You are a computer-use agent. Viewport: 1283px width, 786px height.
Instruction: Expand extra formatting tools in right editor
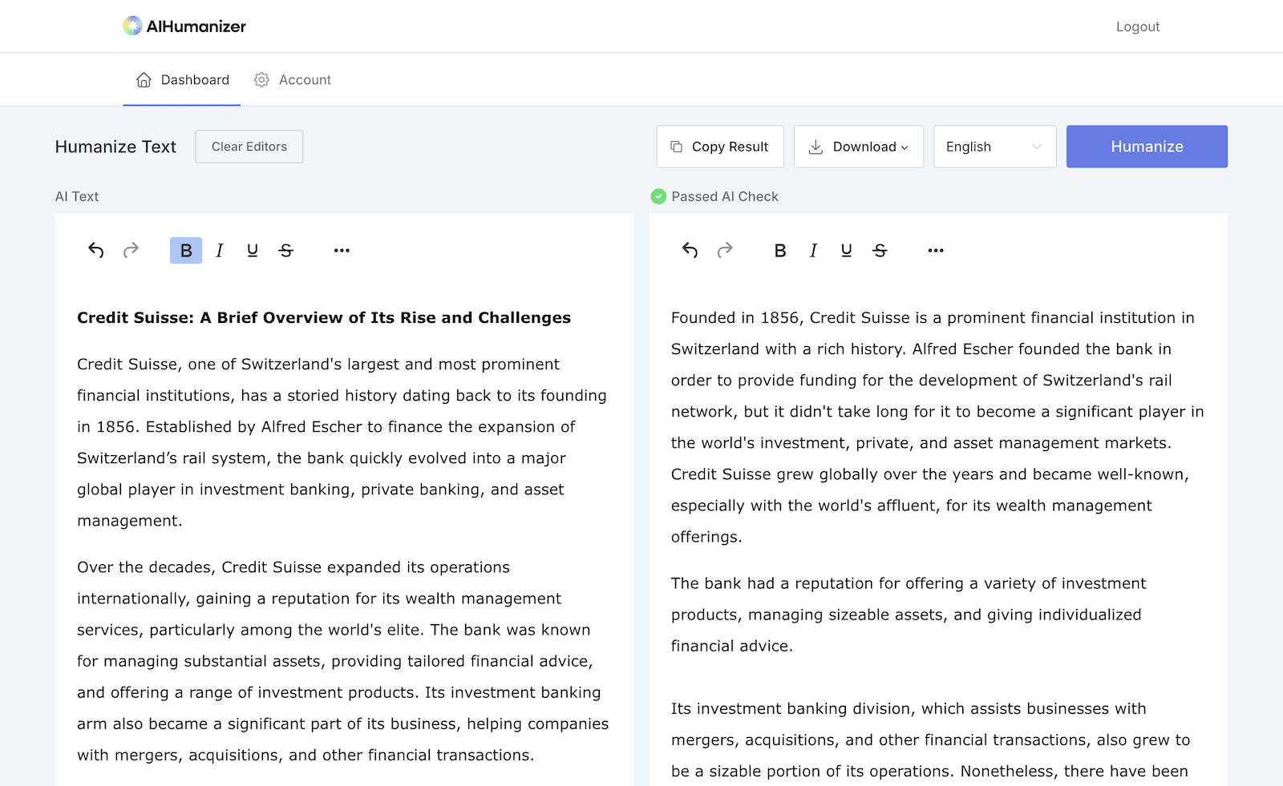tap(935, 250)
